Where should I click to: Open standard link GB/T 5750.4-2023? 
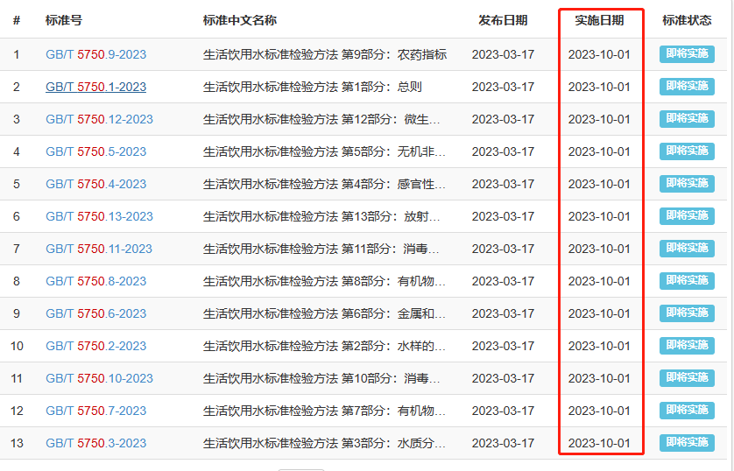click(x=96, y=184)
